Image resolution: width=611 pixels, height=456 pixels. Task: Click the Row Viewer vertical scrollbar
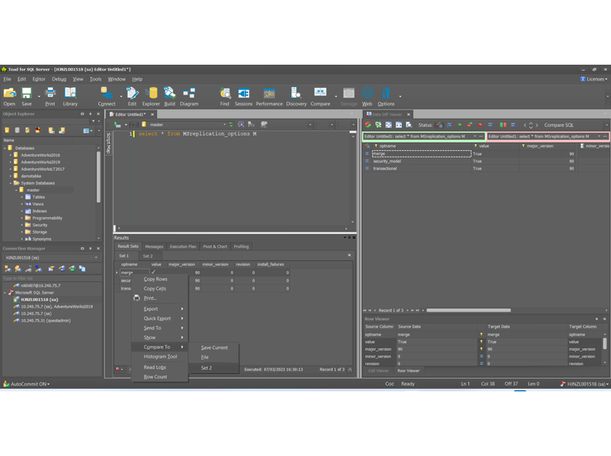pyautogui.click(x=604, y=344)
